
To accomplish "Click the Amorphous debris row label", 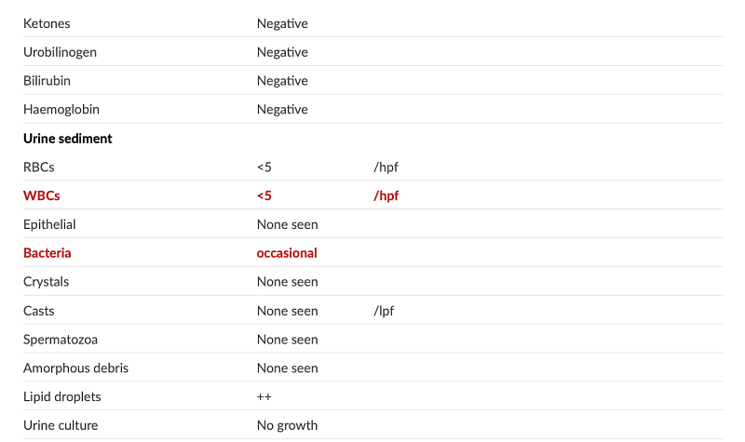I will point(75,368).
